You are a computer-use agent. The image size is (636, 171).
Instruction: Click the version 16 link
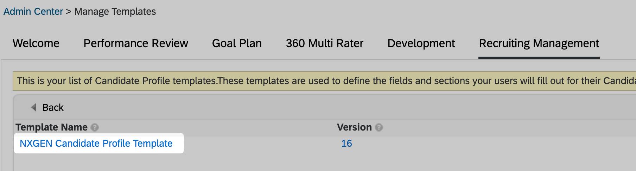pyautogui.click(x=346, y=144)
